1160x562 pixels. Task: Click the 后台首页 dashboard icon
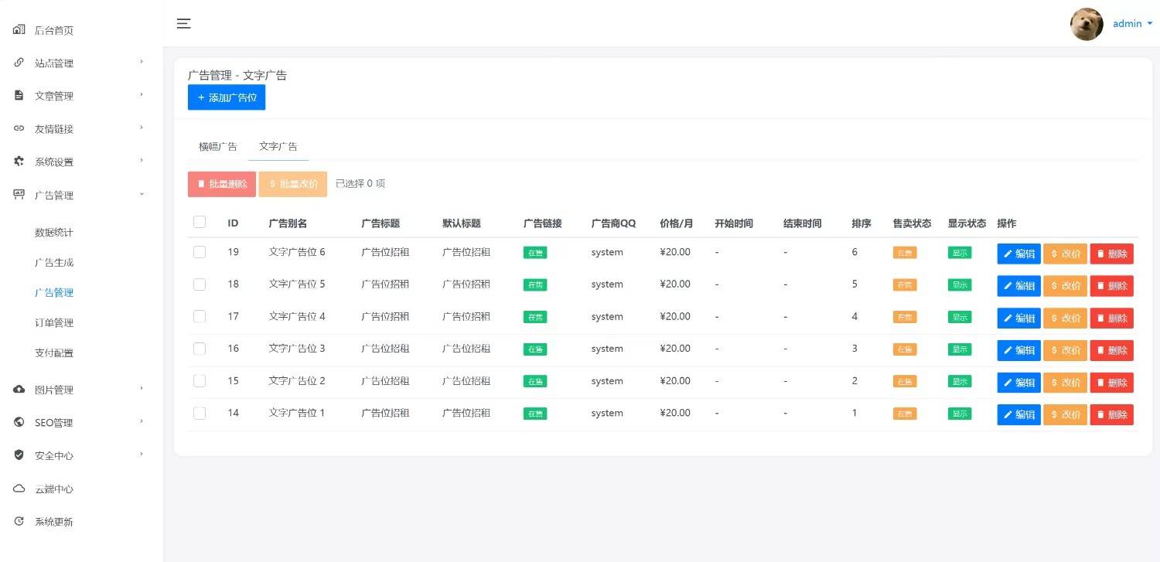(x=19, y=30)
